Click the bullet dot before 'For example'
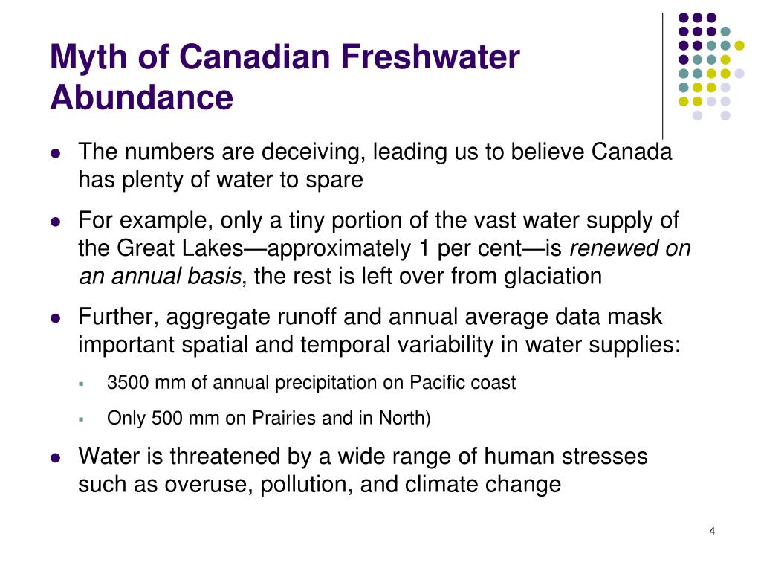Screen dimensions: 761x571 pos(56,222)
